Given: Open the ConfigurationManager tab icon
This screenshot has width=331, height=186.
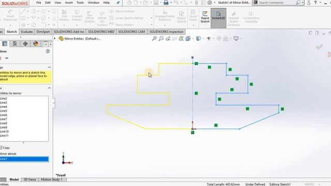Looking at the screenshot, I should click(x=15, y=43).
